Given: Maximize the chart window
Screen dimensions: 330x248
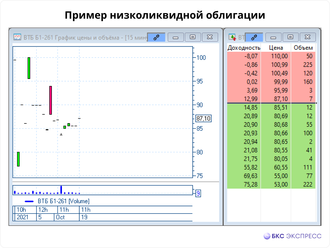Looking at the screenshot, I should tap(193, 37).
